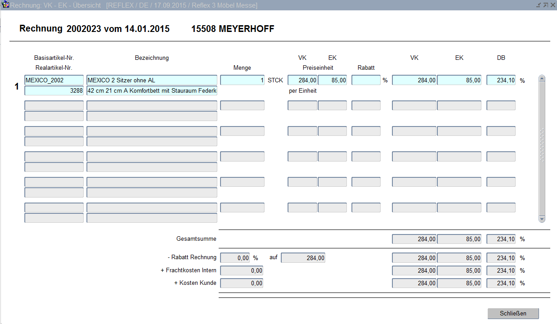Viewport: 557px width, 324px height.
Task: Focus the empty Rabatt field in row 1
Action: click(x=366, y=80)
